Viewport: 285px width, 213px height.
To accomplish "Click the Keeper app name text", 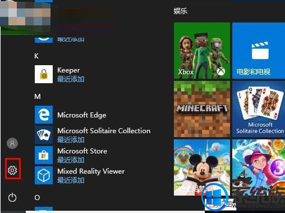I will [68, 70].
